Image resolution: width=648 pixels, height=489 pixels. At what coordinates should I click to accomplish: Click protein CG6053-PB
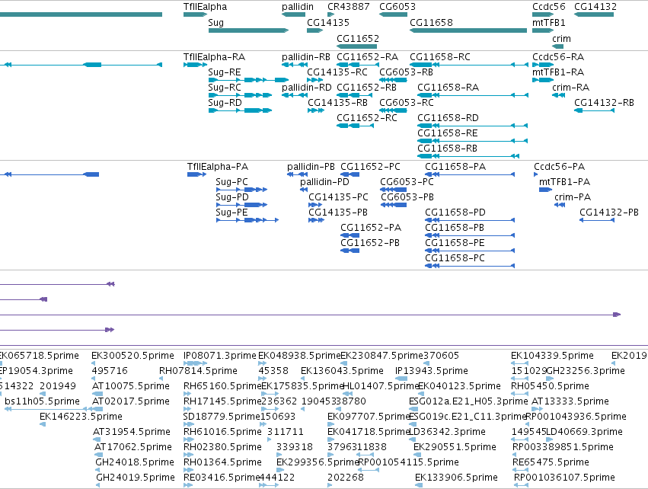coord(407,197)
